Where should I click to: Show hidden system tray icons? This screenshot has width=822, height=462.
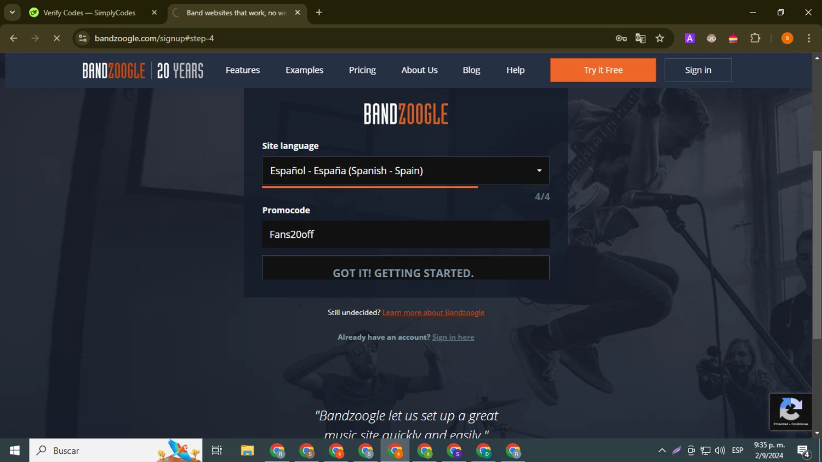click(662, 450)
